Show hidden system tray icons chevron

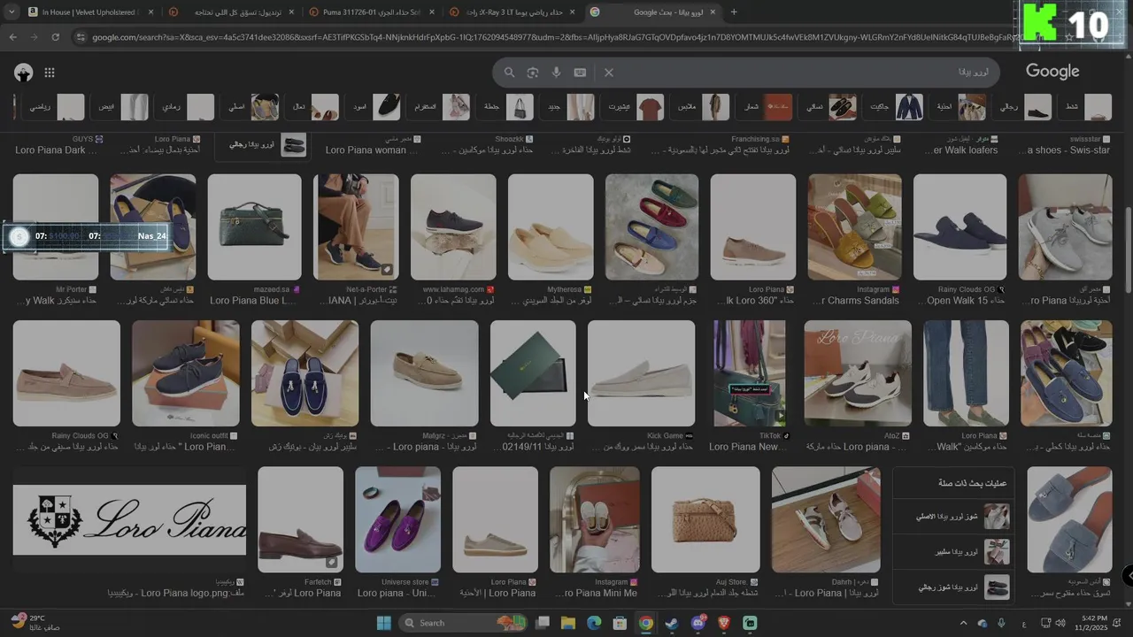coord(964,623)
